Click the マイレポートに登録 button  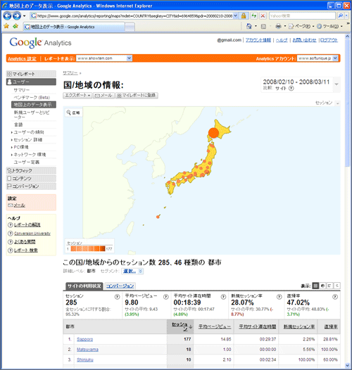coord(137,96)
